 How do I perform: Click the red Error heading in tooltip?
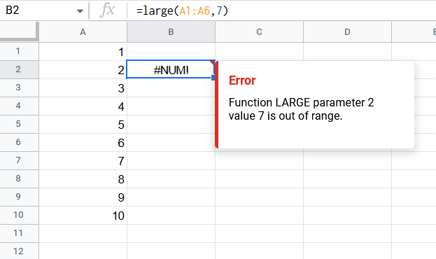[242, 80]
